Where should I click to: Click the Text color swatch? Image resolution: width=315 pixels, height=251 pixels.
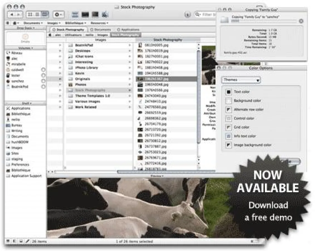(x=229, y=92)
